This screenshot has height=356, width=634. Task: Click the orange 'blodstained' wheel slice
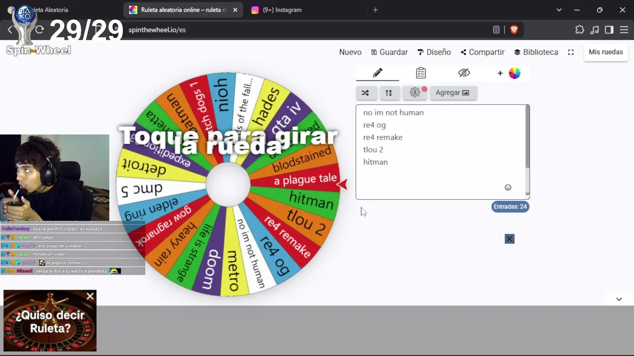(x=301, y=159)
